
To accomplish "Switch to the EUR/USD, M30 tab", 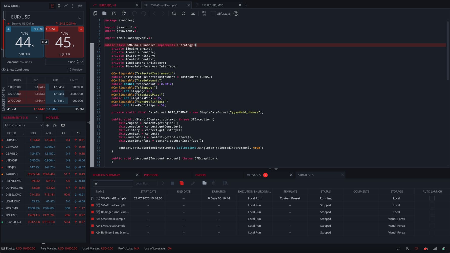I will (x=214, y=5).
